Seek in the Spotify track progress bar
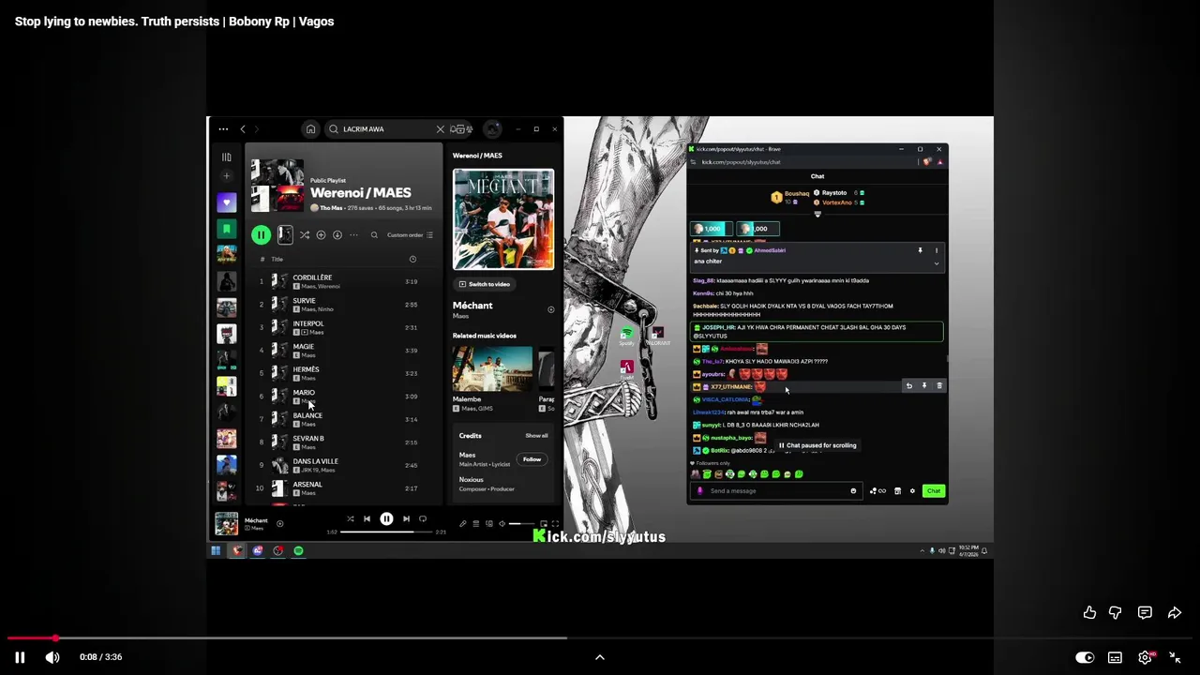1200x675 pixels. [386, 532]
